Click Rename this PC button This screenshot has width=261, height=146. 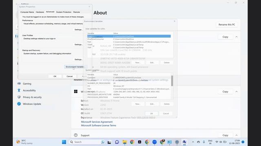(227, 24)
